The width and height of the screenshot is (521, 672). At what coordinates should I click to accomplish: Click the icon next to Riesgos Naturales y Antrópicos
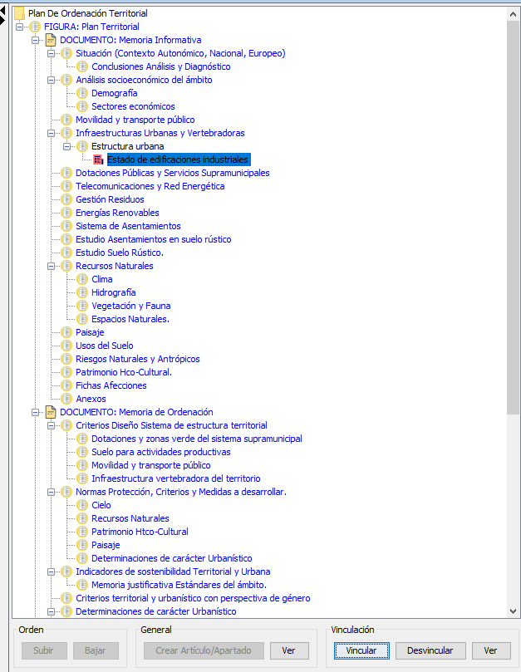coord(66,359)
